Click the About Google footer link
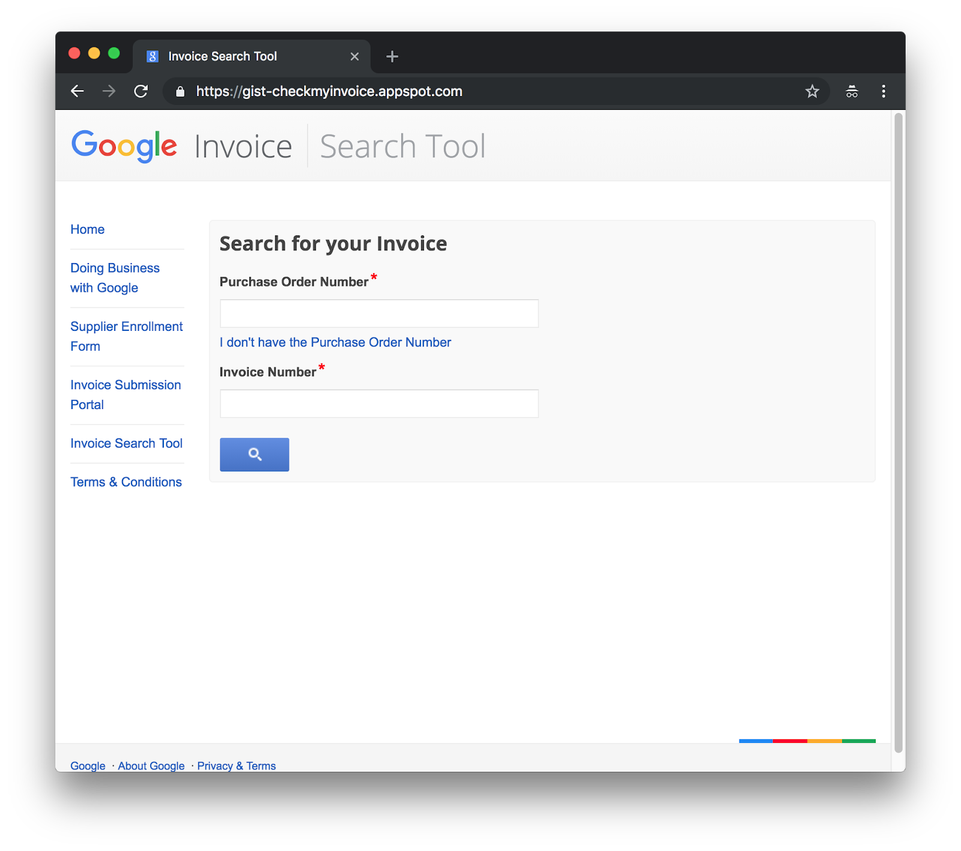This screenshot has width=961, height=851. 151,766
